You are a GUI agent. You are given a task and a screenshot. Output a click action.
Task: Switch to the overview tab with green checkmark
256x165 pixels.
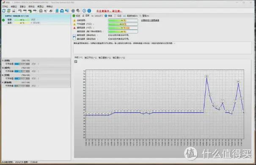click(77, 16)
